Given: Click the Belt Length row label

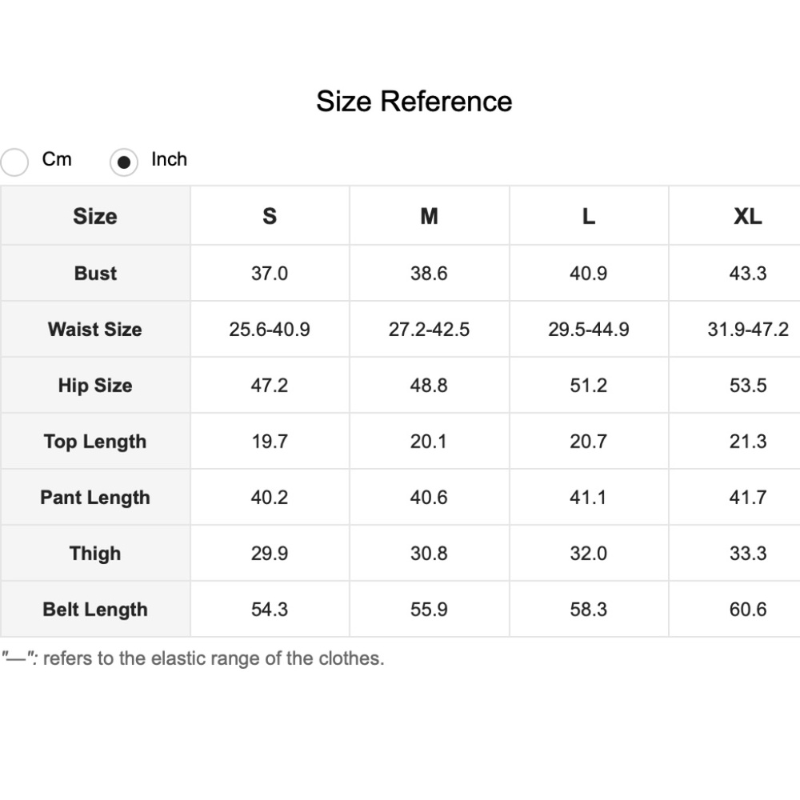Looking at the screenshot, I should pos(95,610).
